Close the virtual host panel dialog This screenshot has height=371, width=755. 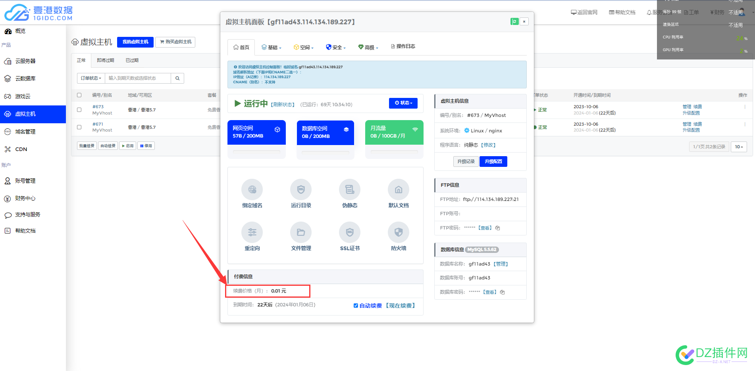(524, 21)
